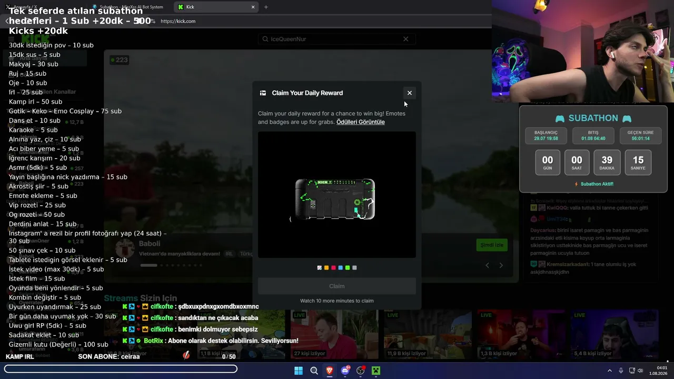Open the Minecraft creeper taskbar icon
The image size is (674, 379).
pos(376,371)
